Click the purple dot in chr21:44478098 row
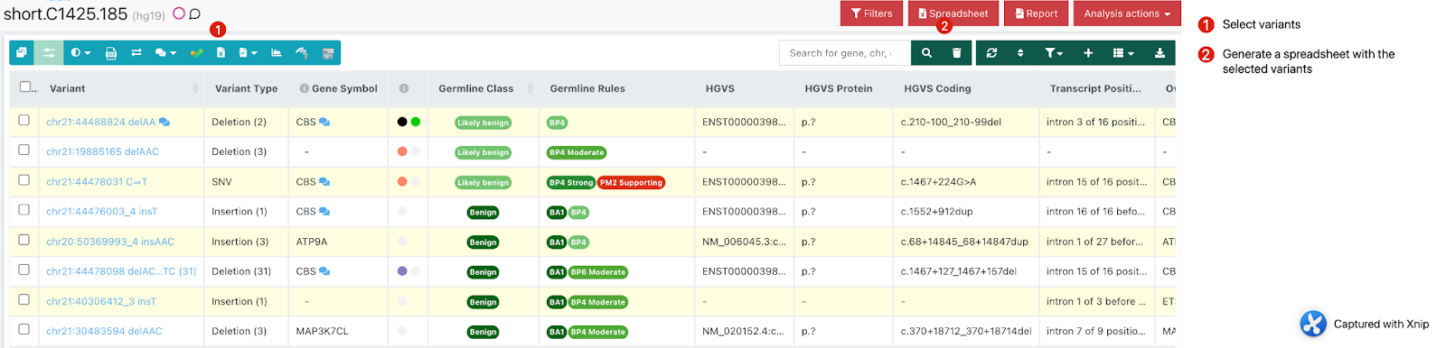 point(402,270)
